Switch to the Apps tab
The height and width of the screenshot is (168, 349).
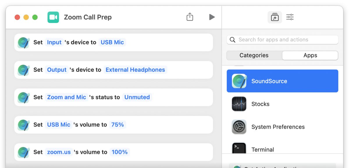pyautogui.click(x=310, y=55)
